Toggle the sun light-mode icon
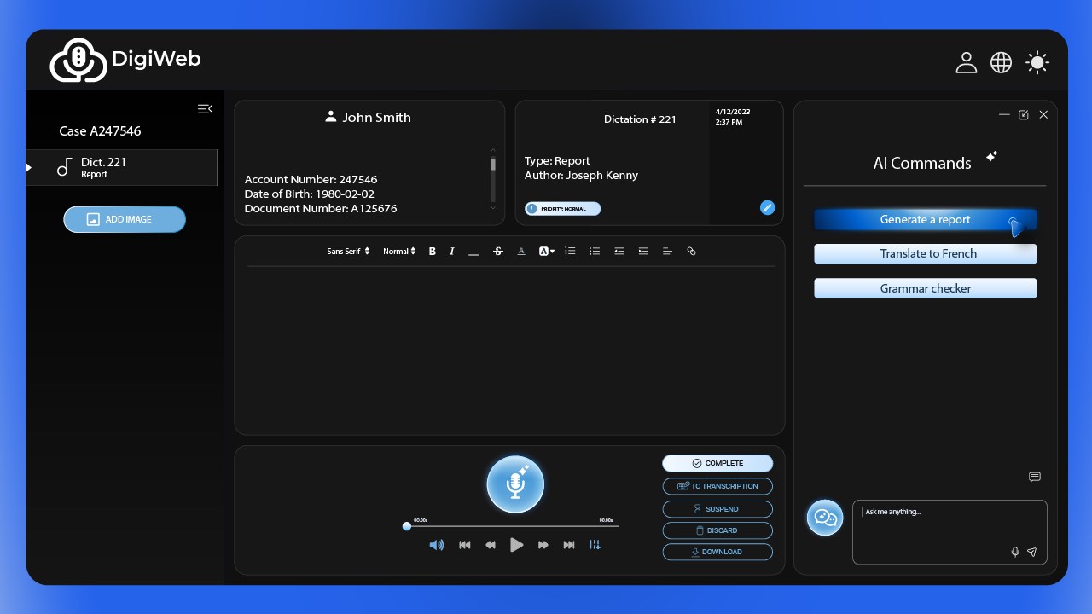1092x614 pixels. point(1037,62)
